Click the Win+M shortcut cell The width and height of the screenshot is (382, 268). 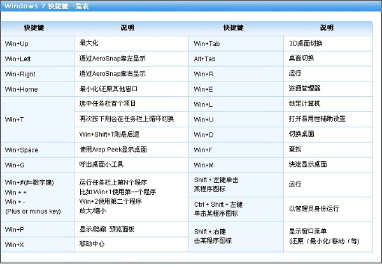pos(204,164)
